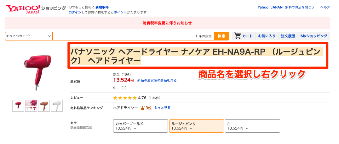Open the 注文履歴 tab

288,36
